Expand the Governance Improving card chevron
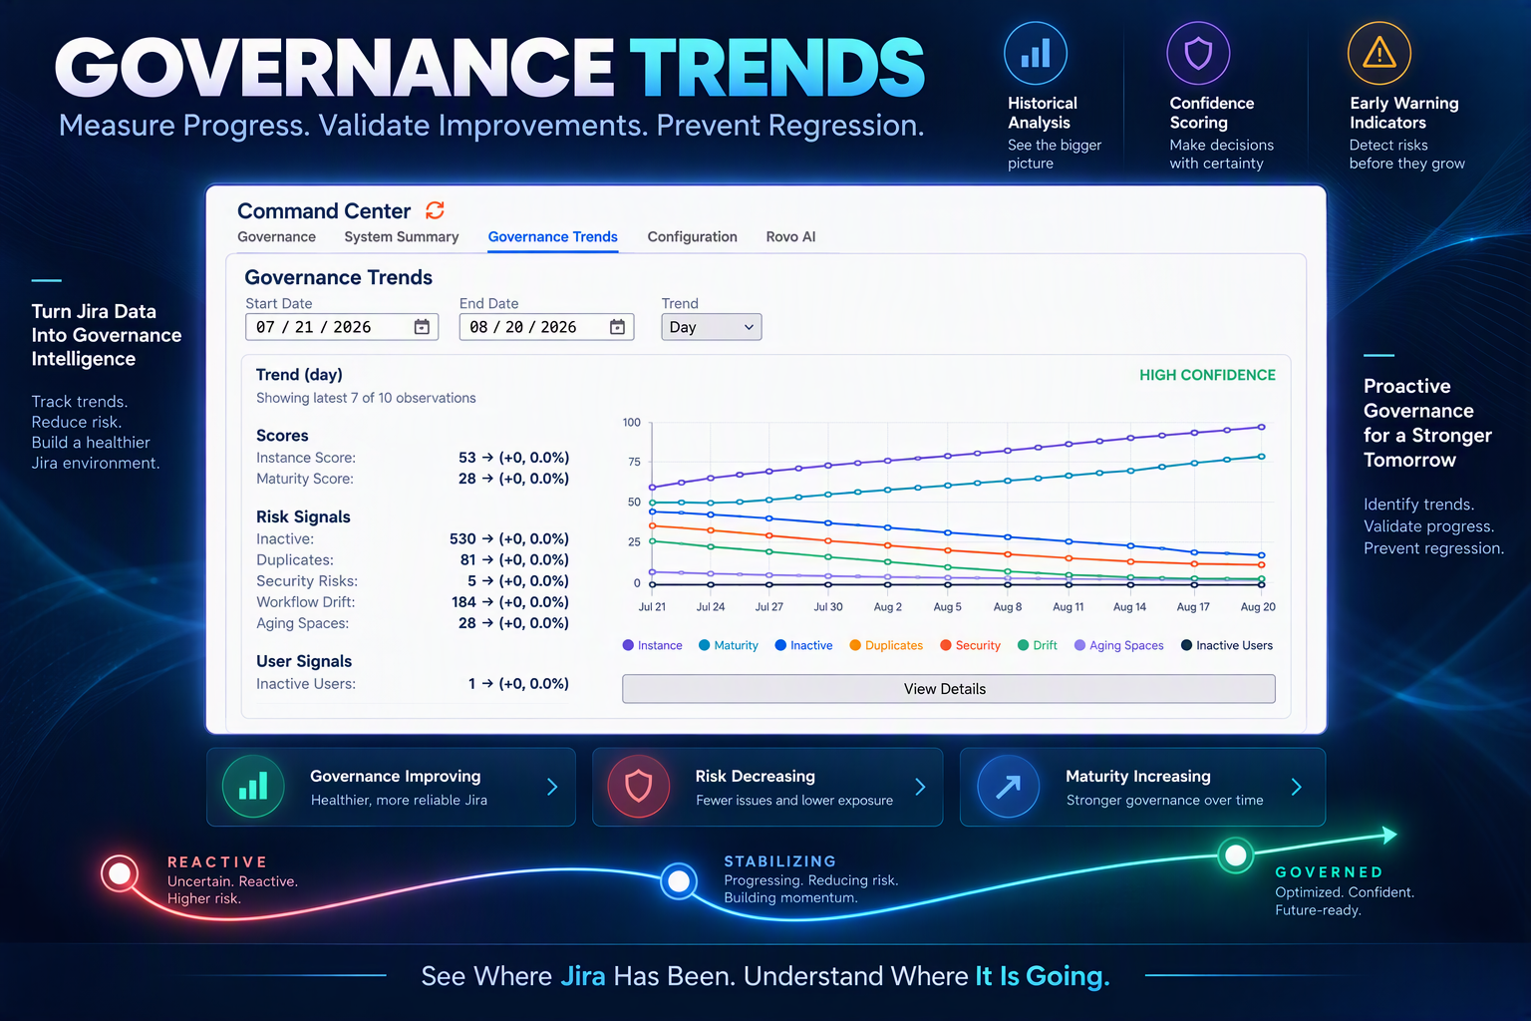The width and height of the screenshot is (1531, 1021). tap(552, 787)
